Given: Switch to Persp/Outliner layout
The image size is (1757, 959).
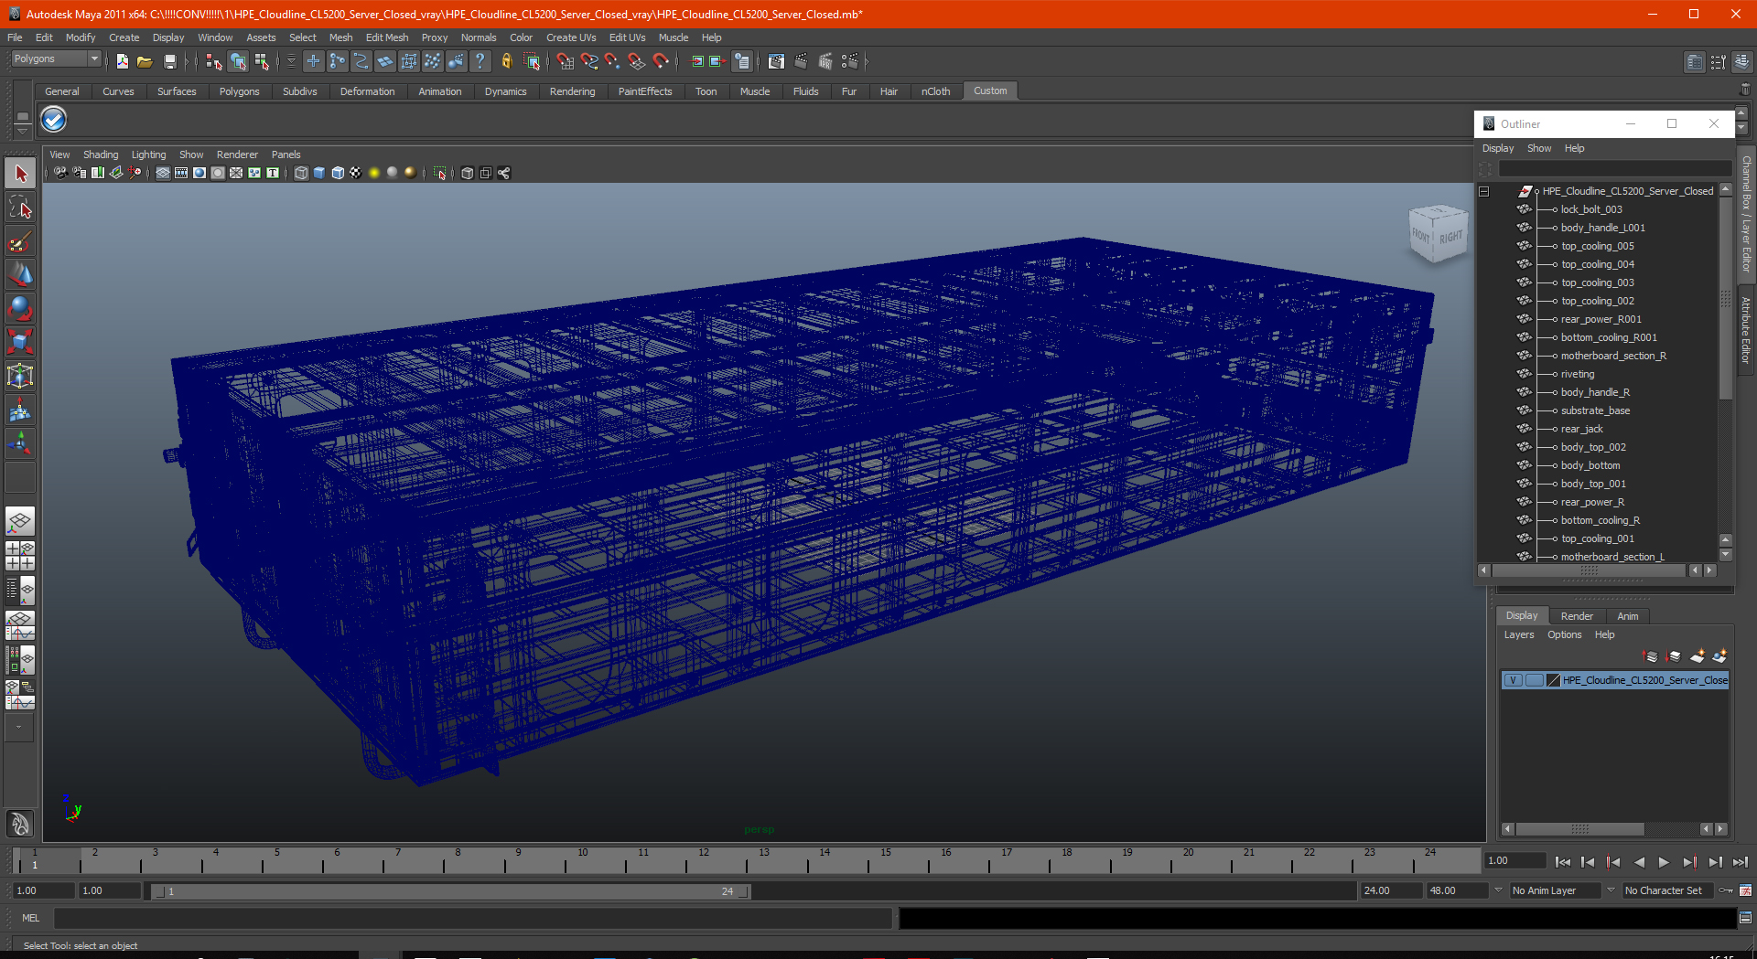Looking at the screenshot, I should click(20, 591).
